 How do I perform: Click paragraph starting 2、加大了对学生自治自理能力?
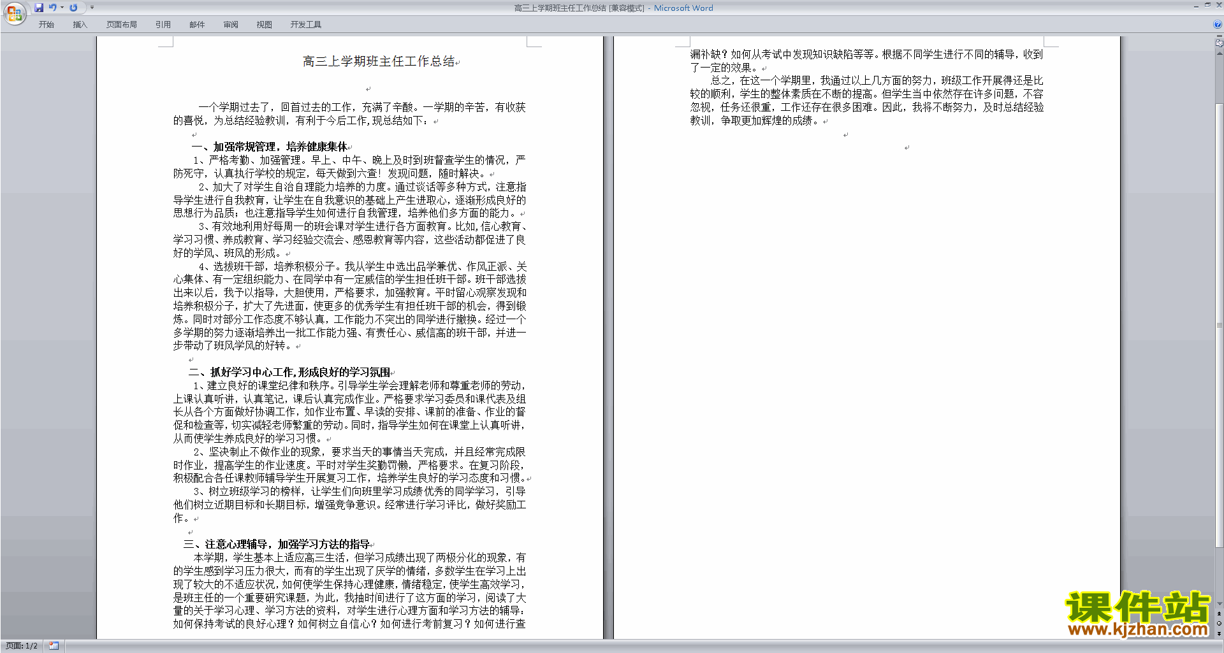pyautogui.click(x=349, y=200)
